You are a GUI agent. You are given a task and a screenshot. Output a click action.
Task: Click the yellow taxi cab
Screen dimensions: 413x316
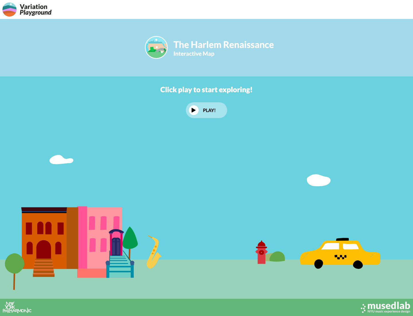[x=340, y=253]
